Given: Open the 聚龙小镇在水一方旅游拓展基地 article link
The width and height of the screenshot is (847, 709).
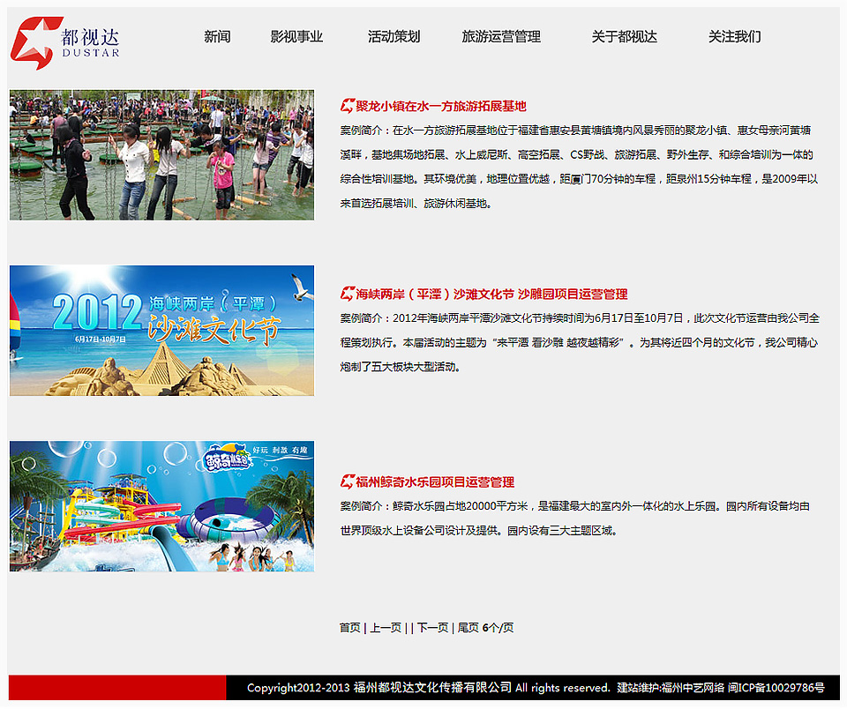Looking at the screenshot, I should click(439, 105).
